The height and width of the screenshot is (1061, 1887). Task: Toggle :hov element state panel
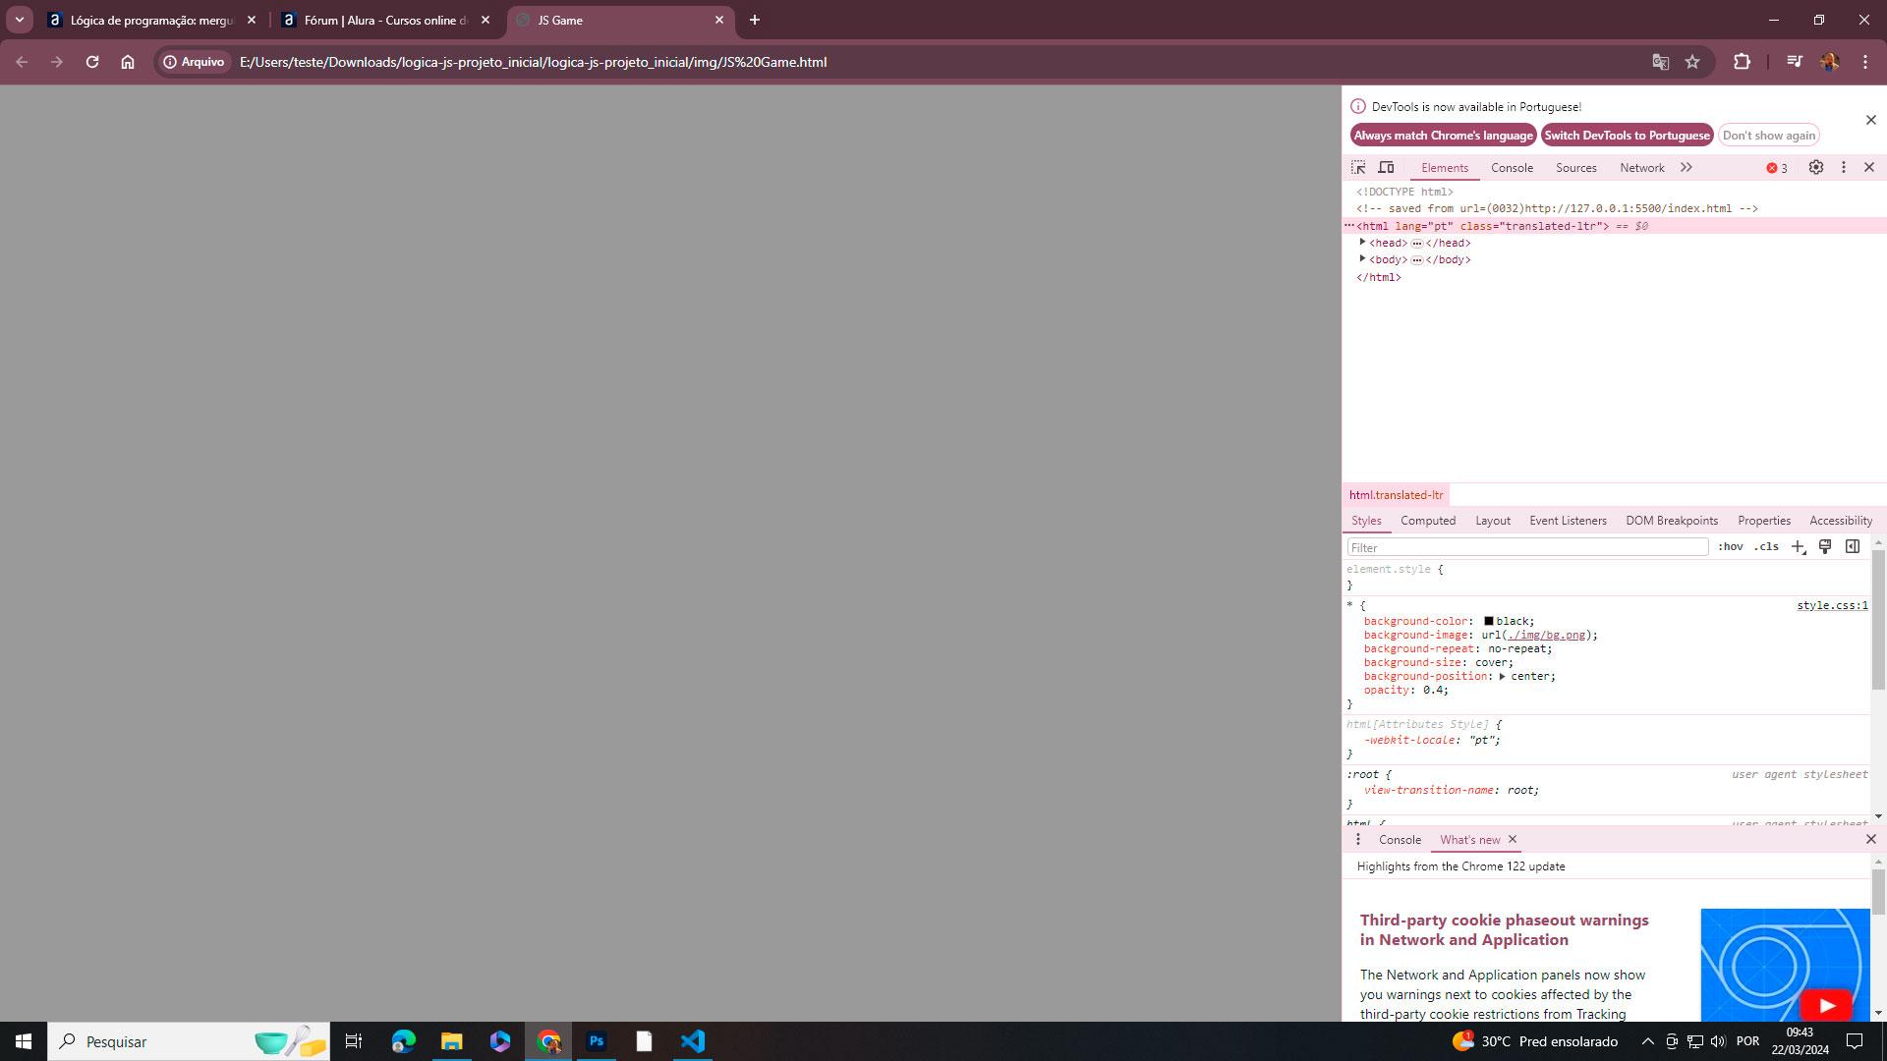1730,547
